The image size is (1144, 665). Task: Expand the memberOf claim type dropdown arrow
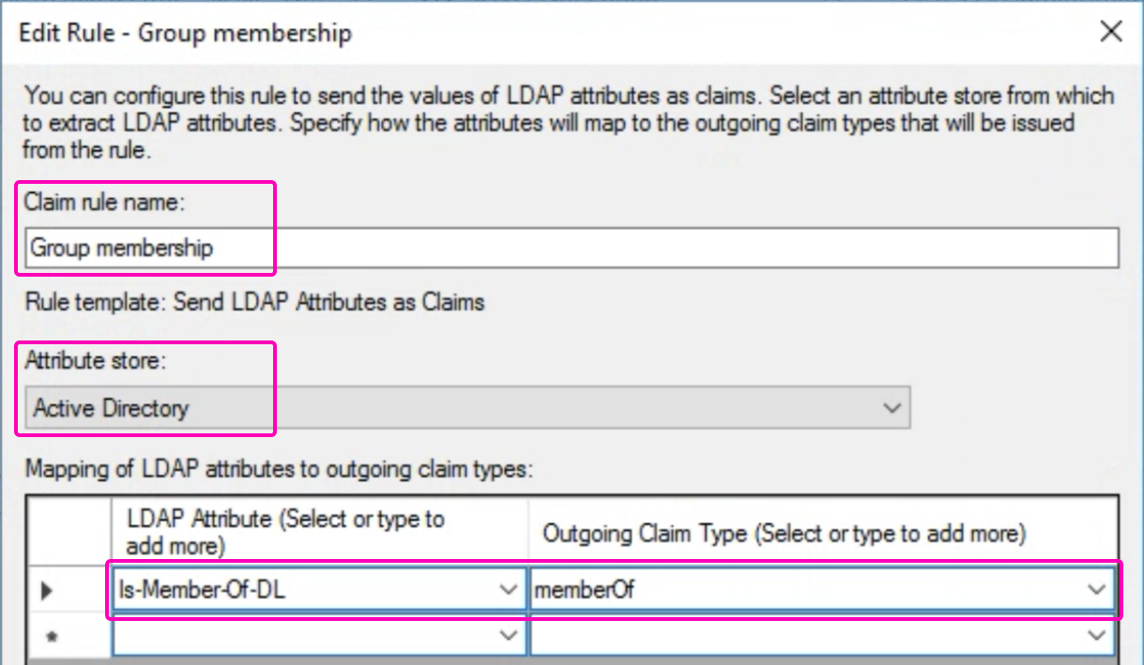point(1096,590)
